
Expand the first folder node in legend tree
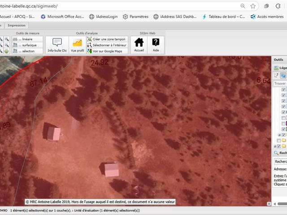pos(279,134)
